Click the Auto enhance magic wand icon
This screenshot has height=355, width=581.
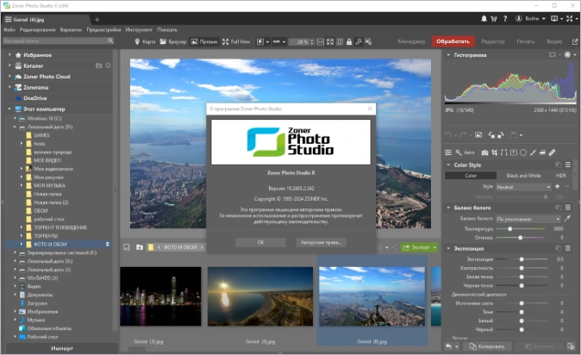459,153
